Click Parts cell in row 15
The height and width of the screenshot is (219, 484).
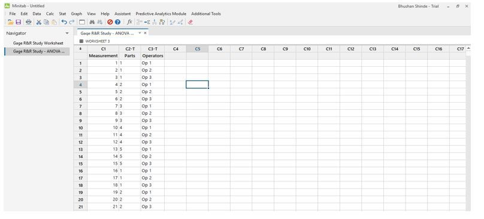click(x=130, y=164)
